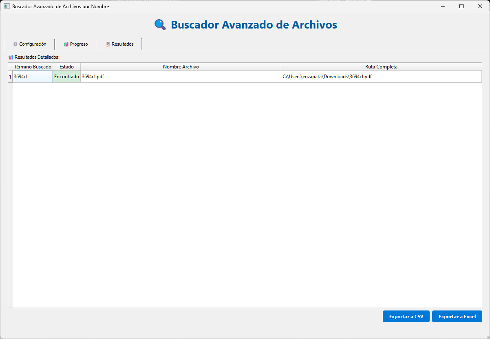This screenshot has width=490, height=339.
Task: Click the app icon in title bar
Action: pyautogui.click(x=7, y=7)
